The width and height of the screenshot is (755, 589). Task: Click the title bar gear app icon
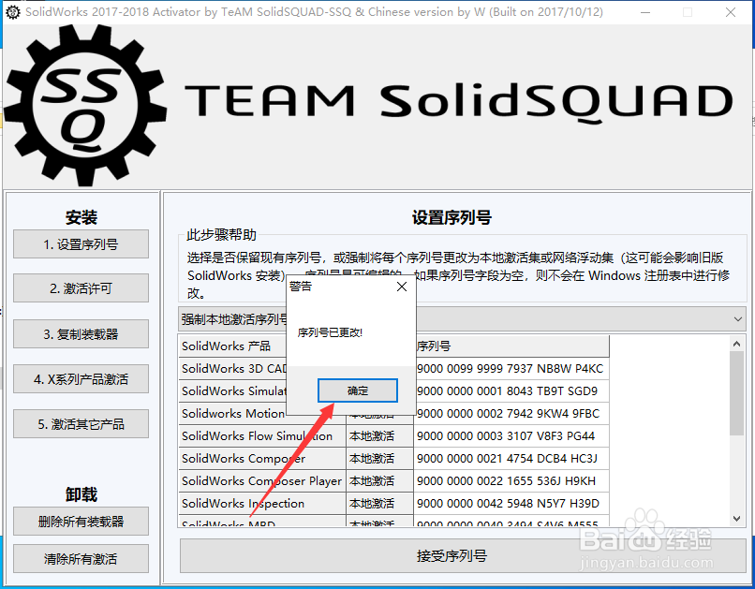(13, 12)
